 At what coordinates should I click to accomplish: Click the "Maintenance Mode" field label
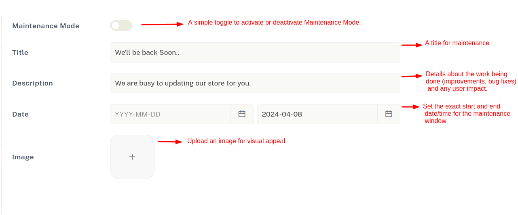pos(46,26)
